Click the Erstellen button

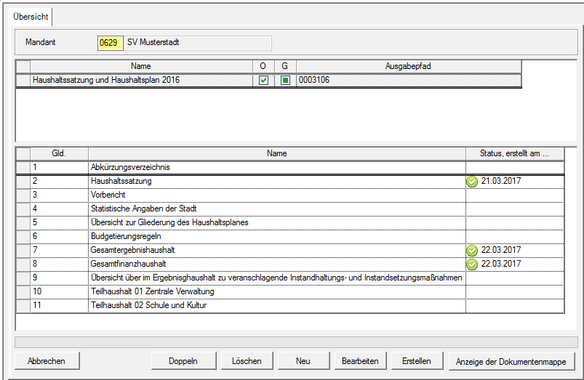click(x=417, y=361)
